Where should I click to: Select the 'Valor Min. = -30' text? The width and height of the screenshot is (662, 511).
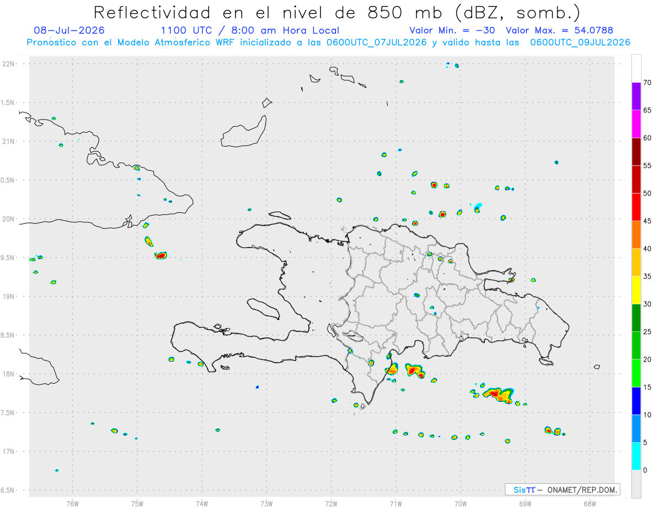(452, 30)
